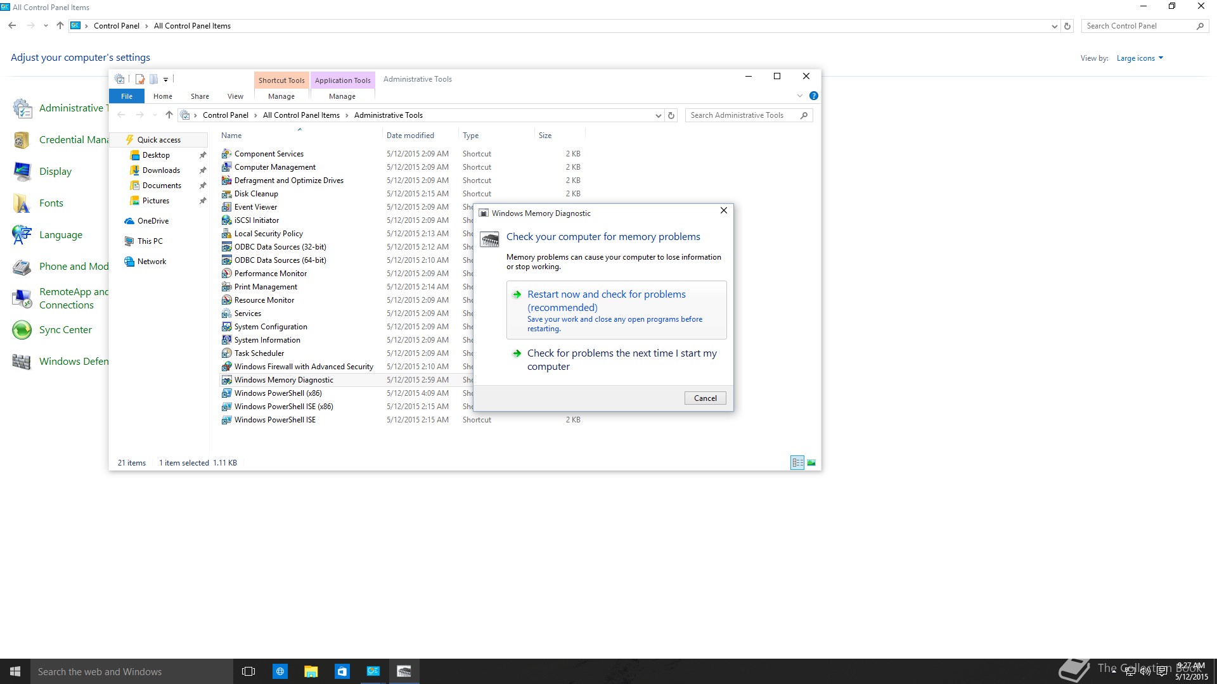Open the Share ribbon tab

(200, 96)
